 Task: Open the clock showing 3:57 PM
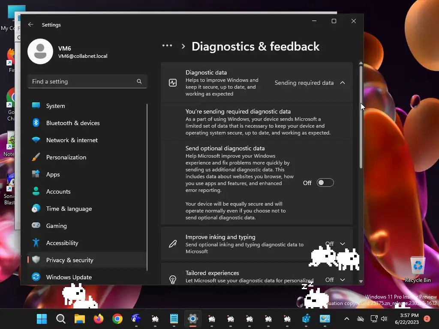point(407,319)
